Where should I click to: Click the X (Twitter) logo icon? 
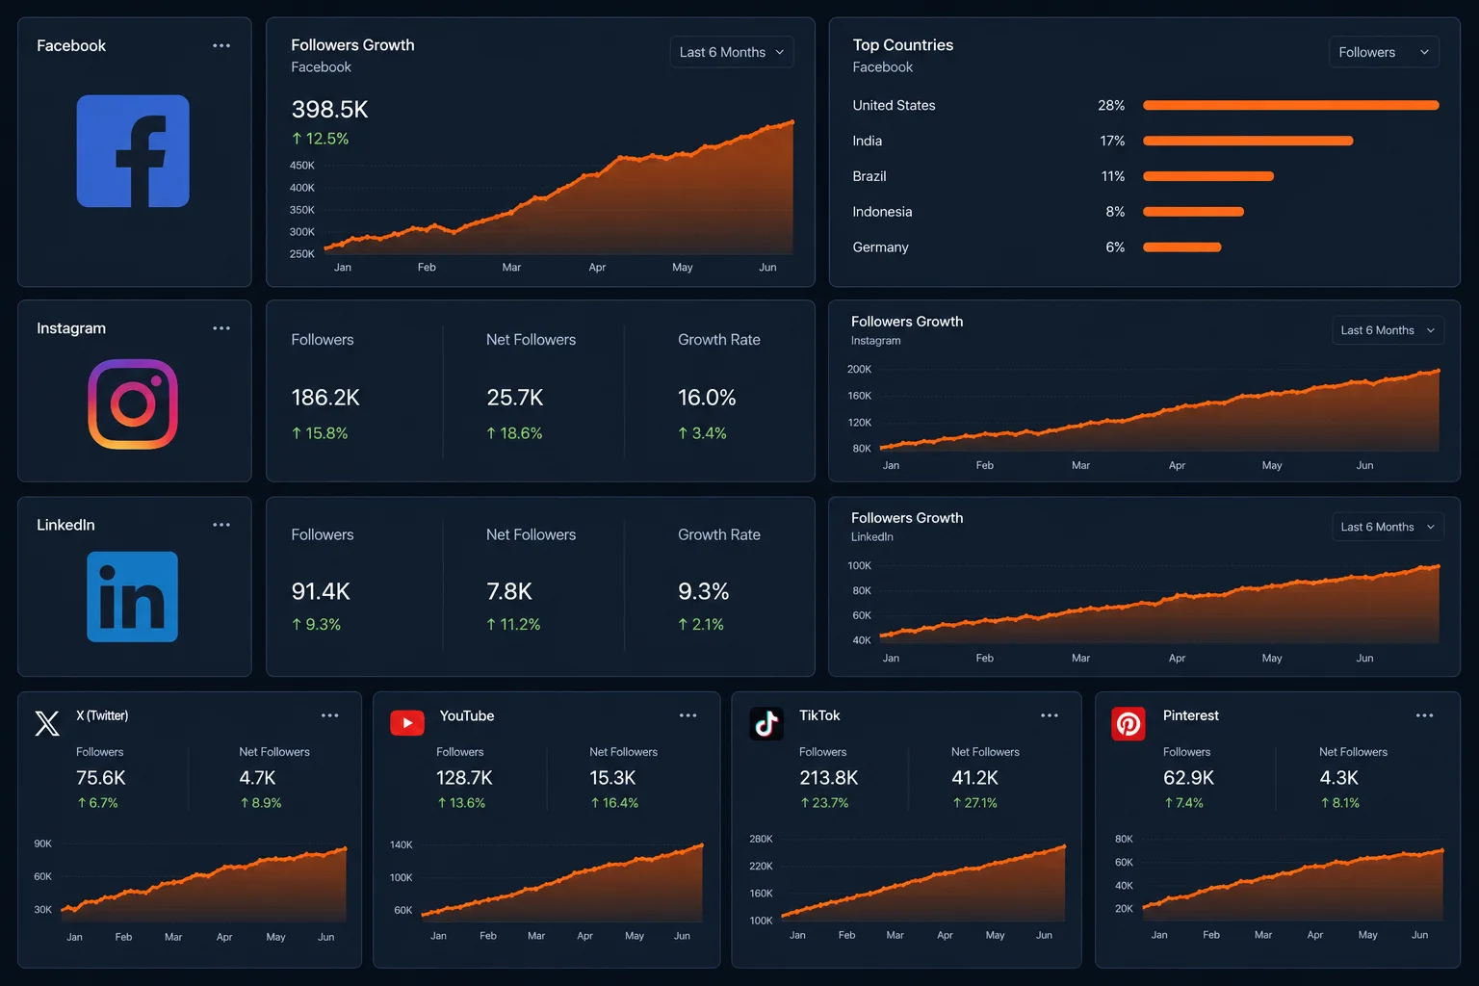pyautogui.click(x=47, y=723)
